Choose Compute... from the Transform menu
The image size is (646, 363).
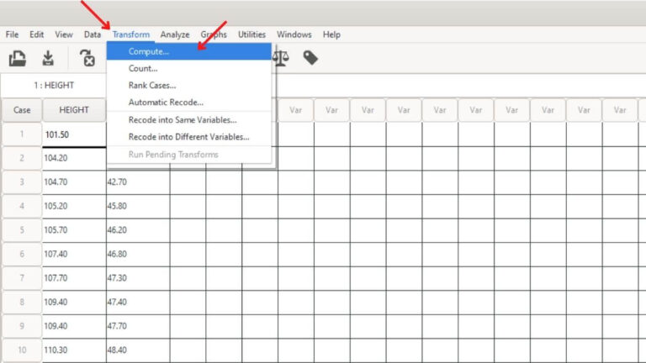coord(189,51)
